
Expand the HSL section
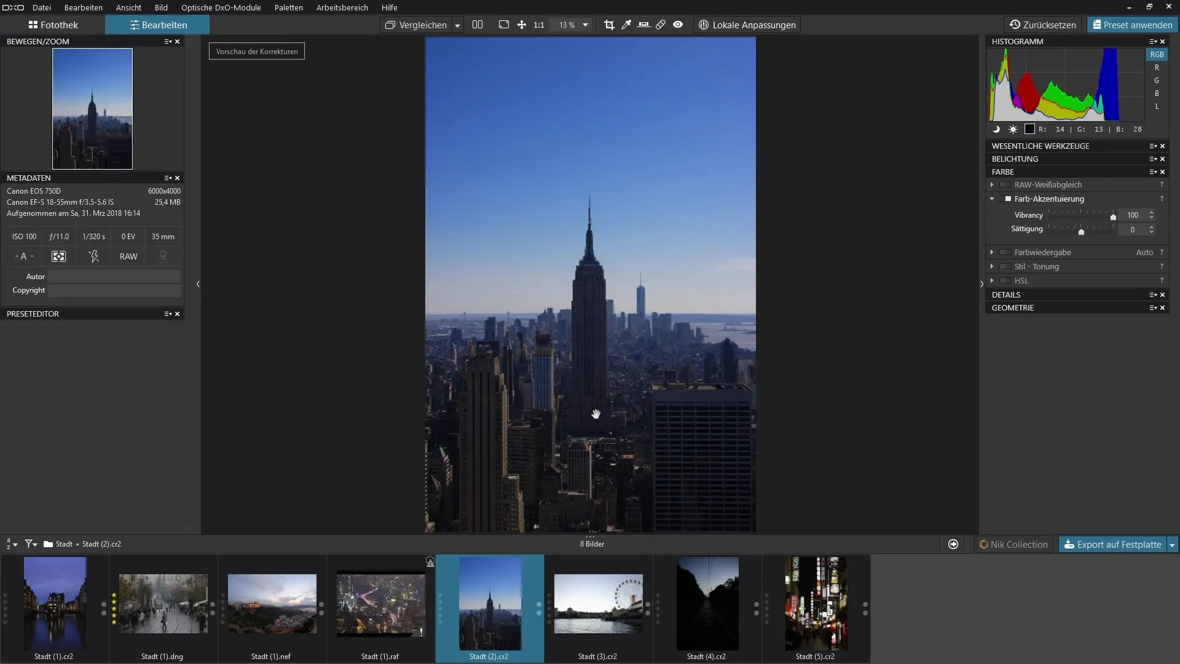click(991, 281)
